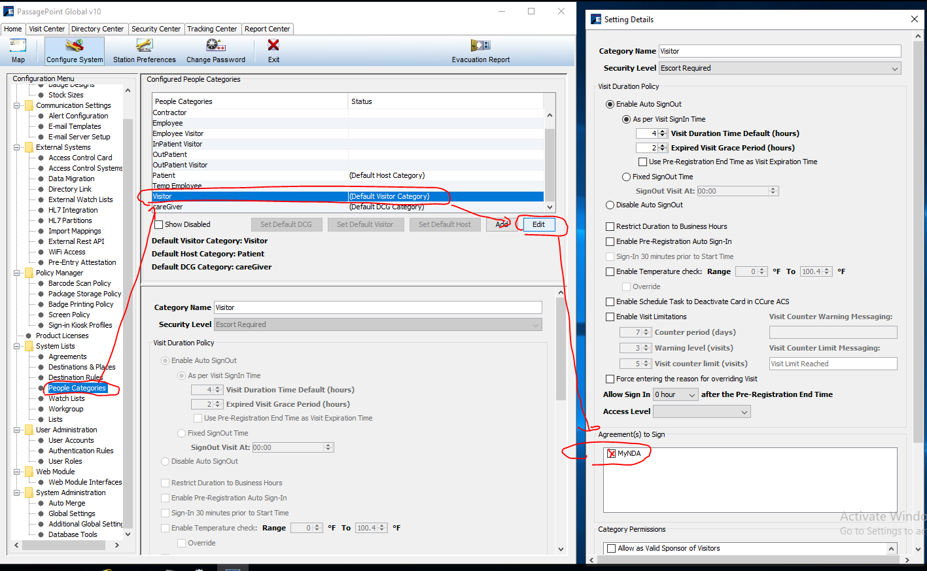Click the Visit Limit Reached text field
The height and width of the screenshot is (571, 927).
click(x=833, y=364)
